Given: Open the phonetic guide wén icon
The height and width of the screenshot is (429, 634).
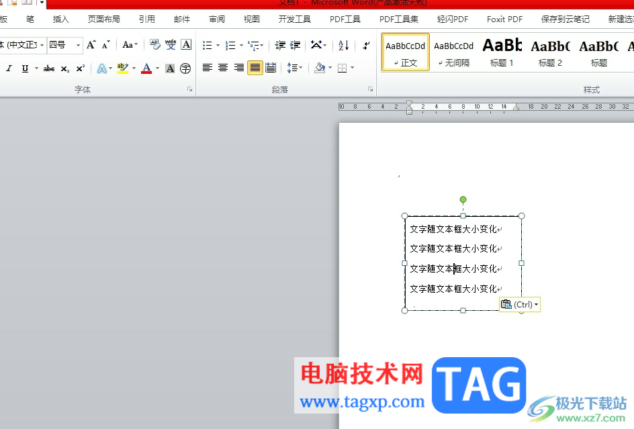Looking at the screenshot, I should point(171,45).
